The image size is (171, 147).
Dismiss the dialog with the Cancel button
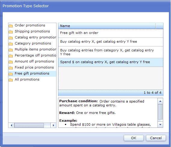click(x=156, y=138)
